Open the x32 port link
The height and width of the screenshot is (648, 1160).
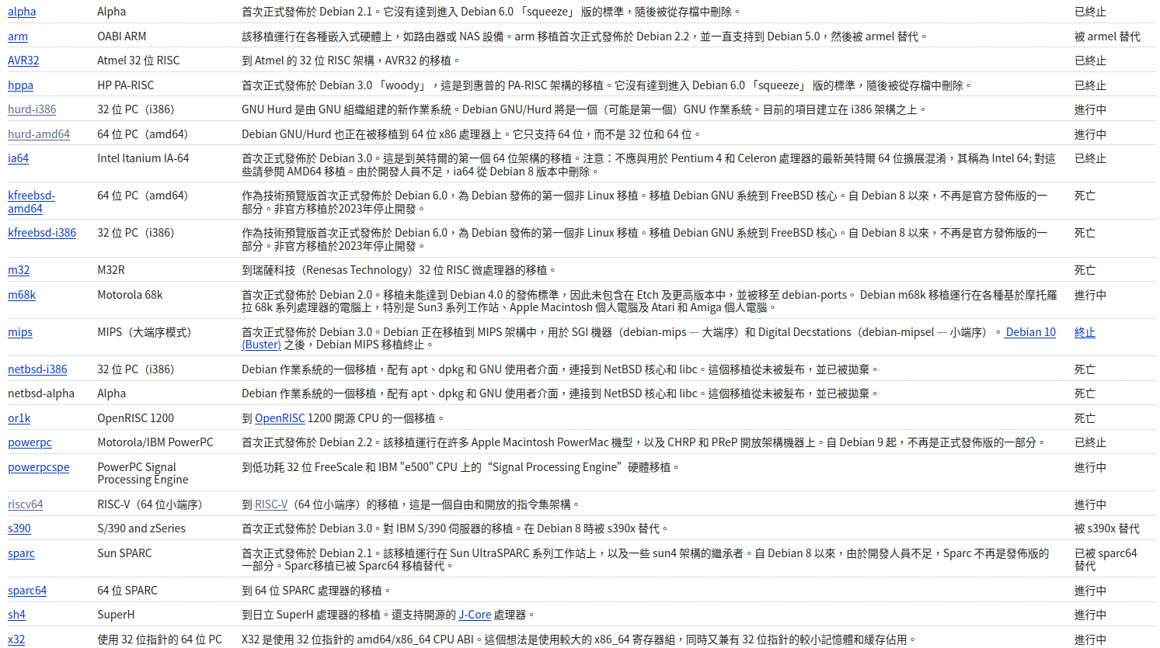16,639
